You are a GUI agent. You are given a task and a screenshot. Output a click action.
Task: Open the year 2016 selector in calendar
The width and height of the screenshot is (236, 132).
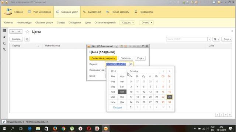click(118, 71)
